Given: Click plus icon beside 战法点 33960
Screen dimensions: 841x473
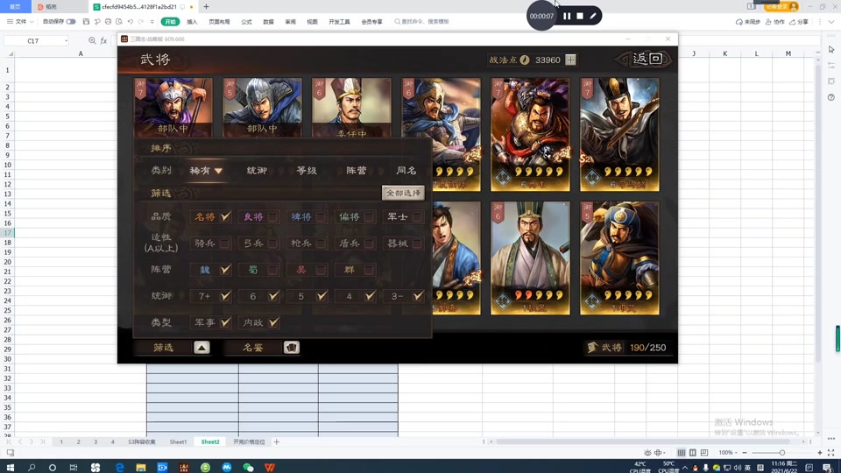Looking at the screenshot, I should tap(570, 60).
